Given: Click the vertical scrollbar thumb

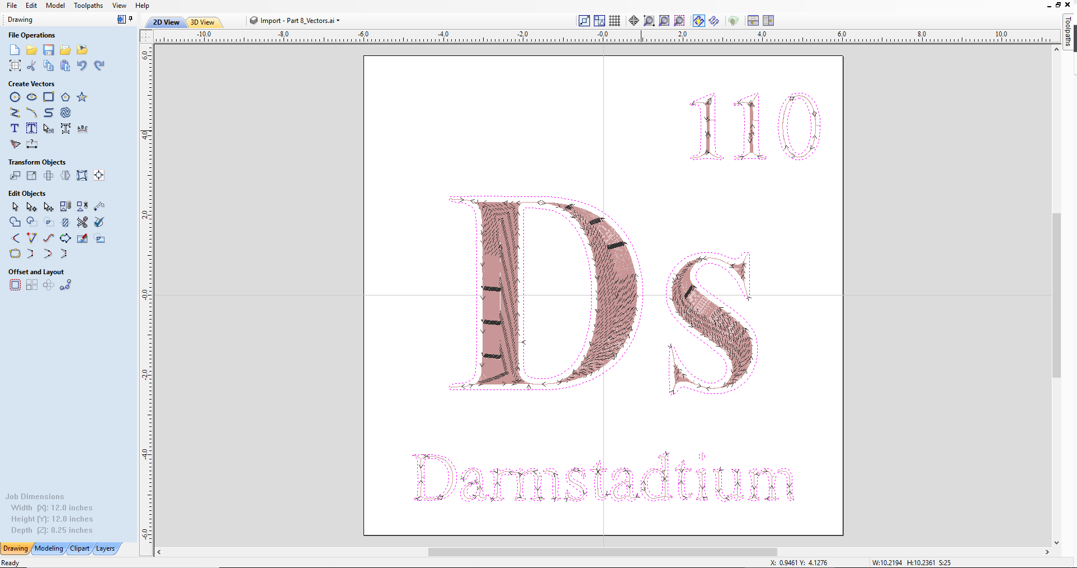Looking at the screenshot, I should [x=1056, y=295].
